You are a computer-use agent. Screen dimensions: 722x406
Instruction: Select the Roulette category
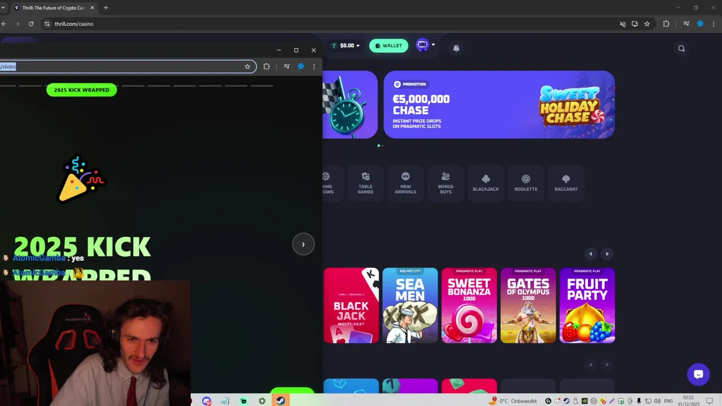(x=526, y=183)
